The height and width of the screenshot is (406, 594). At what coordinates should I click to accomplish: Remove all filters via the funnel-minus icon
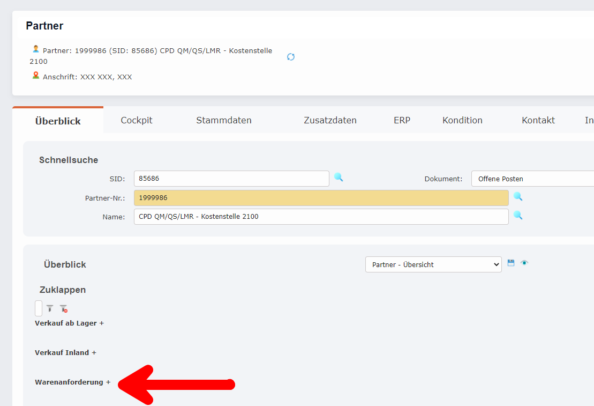point(63,308)
